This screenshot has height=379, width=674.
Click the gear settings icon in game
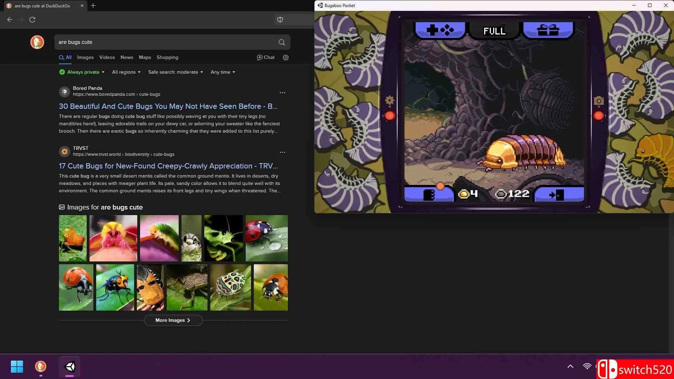[389, 101]
